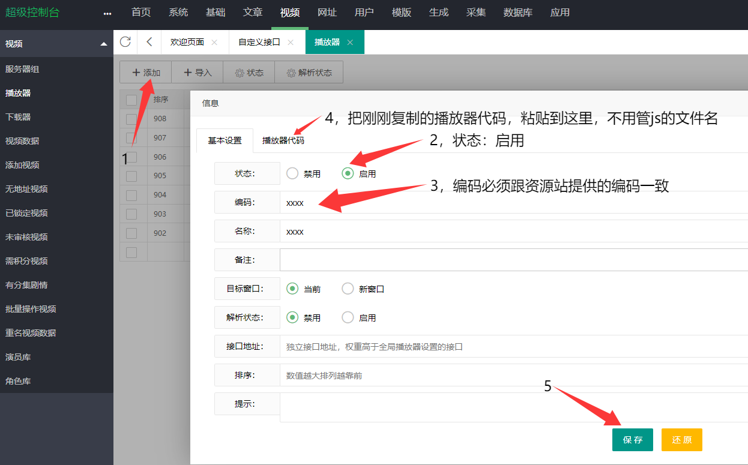Open the 模版 top menu
Screen dimensions: 748x465
coord(401,13)
